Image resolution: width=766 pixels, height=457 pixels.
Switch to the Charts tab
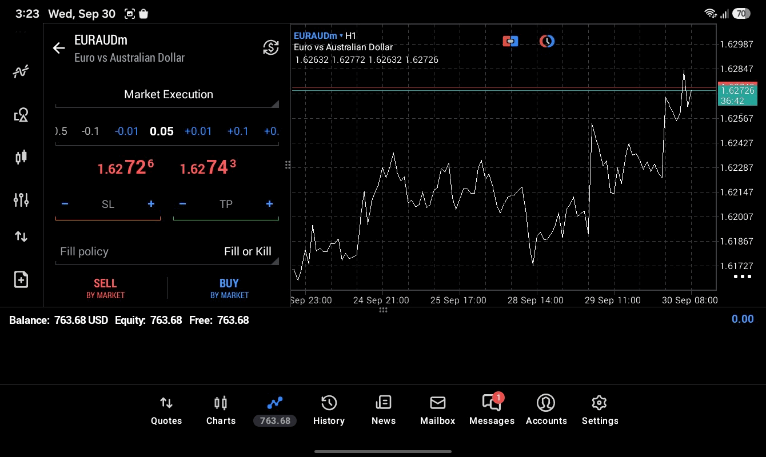(x=221, y=411)
